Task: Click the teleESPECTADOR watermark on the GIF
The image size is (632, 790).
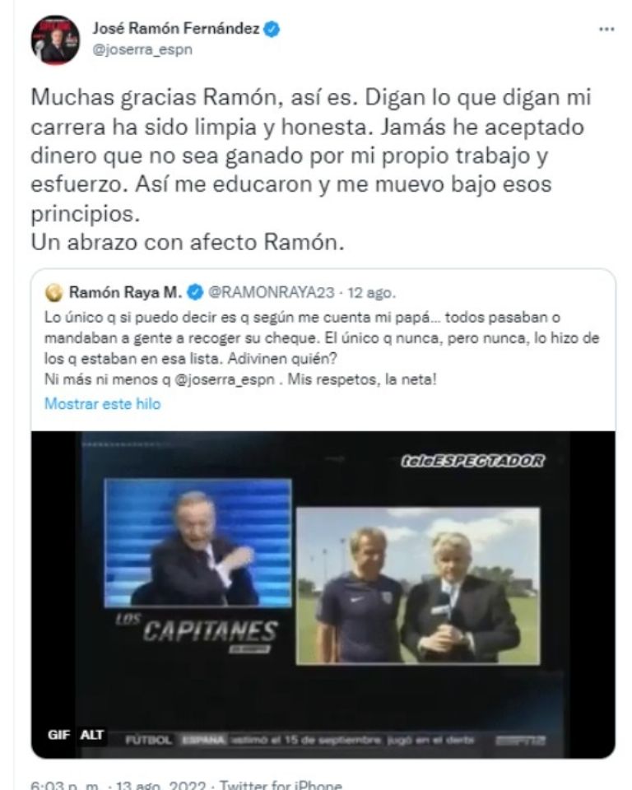Action: pyautogui.click(x=472, y=461)
